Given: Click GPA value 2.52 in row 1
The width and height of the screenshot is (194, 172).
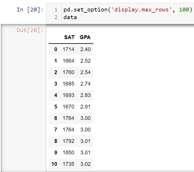Looking at the screenshot, I should (85, 61).
